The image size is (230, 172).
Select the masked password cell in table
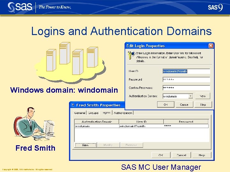(x=186, y=126)
